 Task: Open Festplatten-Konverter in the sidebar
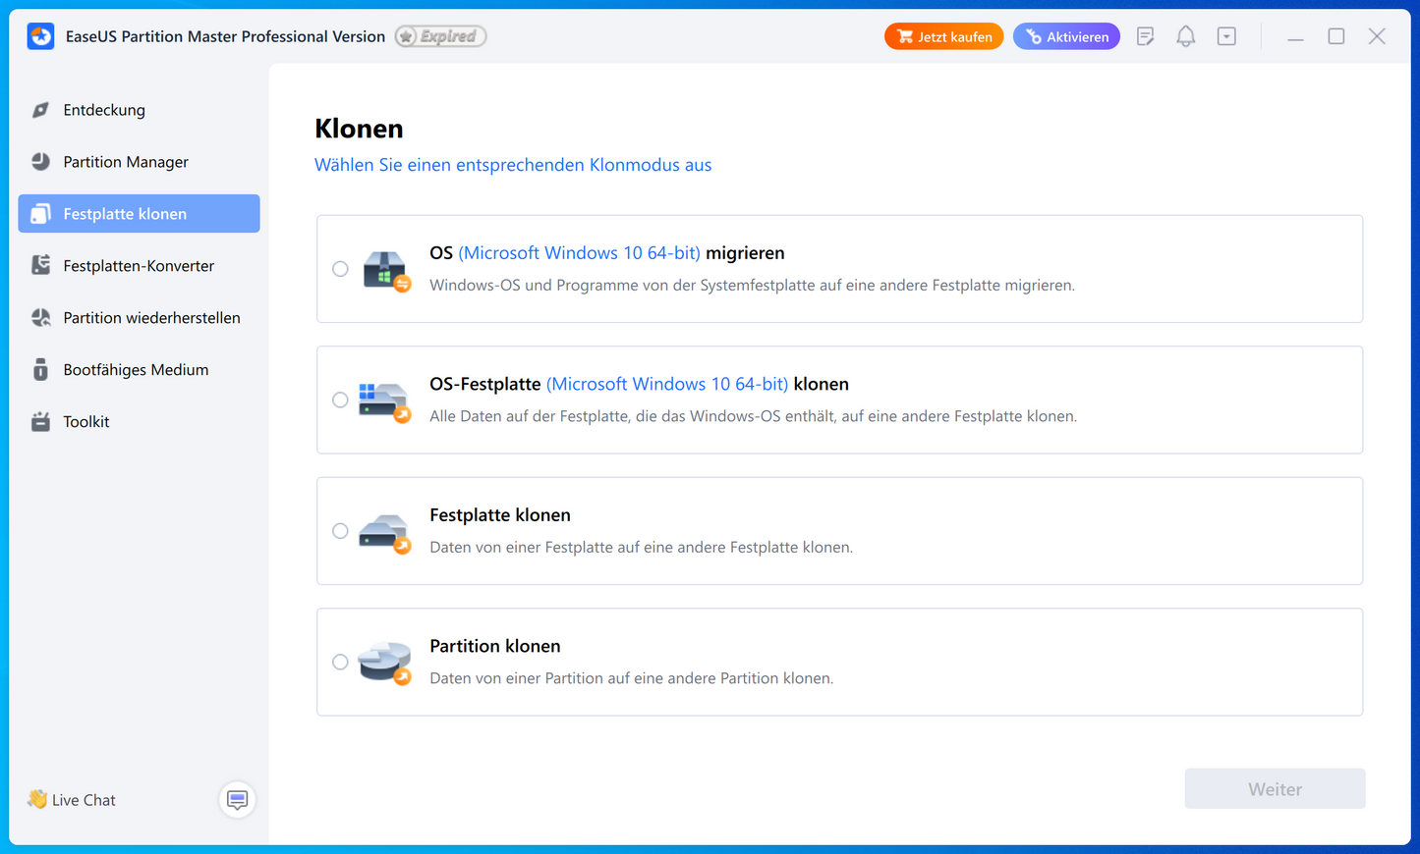(139, 266)
